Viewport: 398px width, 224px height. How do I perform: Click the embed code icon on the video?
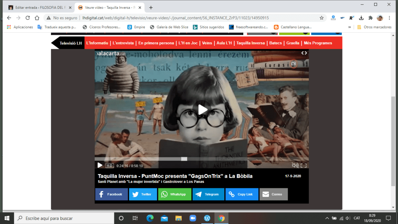[x=304, y=53]
